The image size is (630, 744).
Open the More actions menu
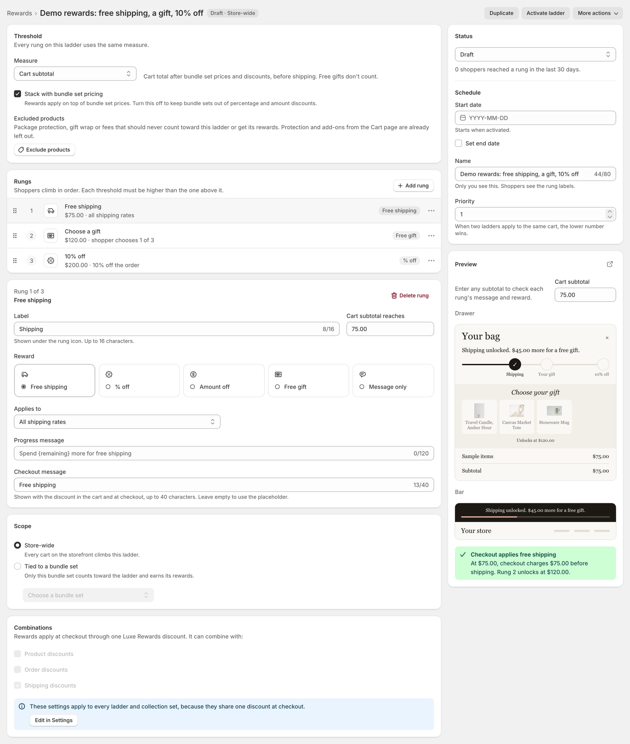point(597,13)
